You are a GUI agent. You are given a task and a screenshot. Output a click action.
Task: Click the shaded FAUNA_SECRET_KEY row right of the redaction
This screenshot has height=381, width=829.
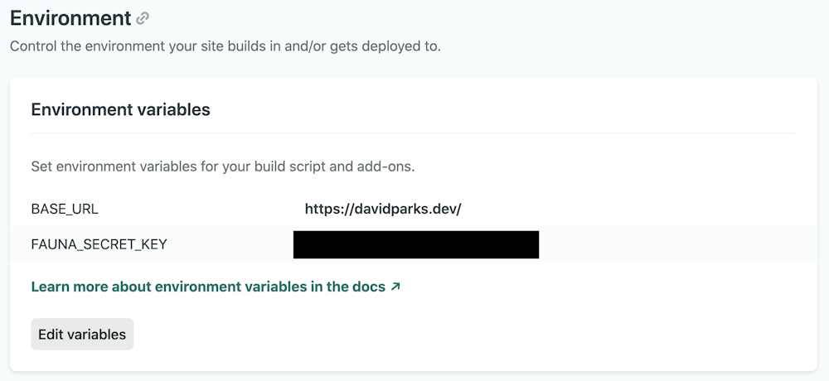pyautogui.click(x=663, y=244)
